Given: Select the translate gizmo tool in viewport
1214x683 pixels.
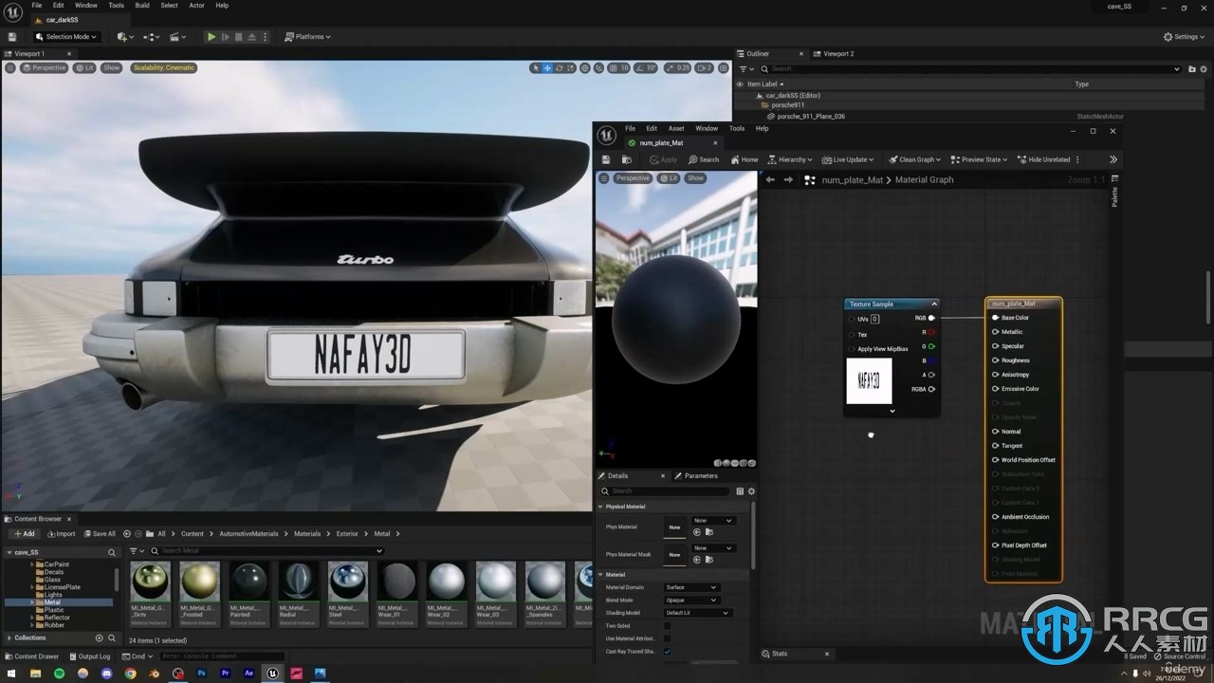Looking at the screenshot, I should [547, 67].
